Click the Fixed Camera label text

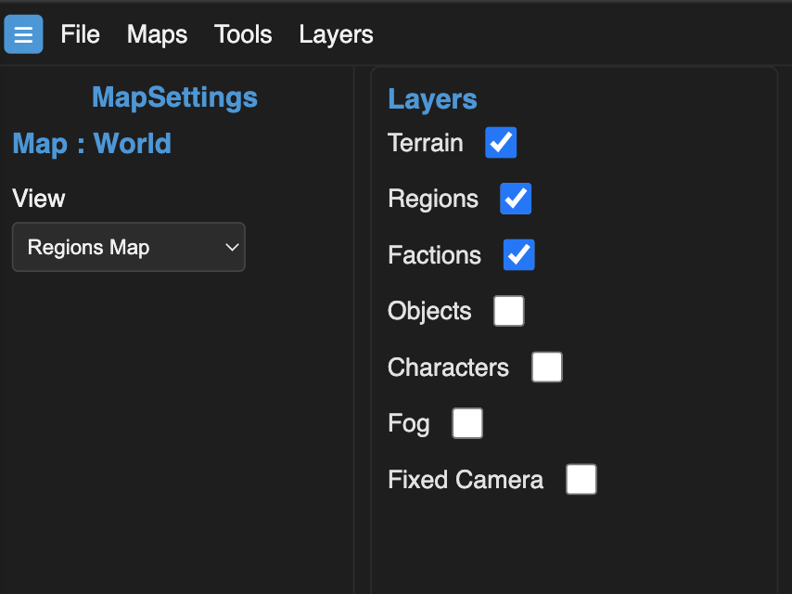(466, 479)
